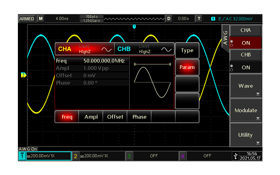Expand the Utility menu
The height and width of the screenshot is (175, 280).
[x=246, y=135]
